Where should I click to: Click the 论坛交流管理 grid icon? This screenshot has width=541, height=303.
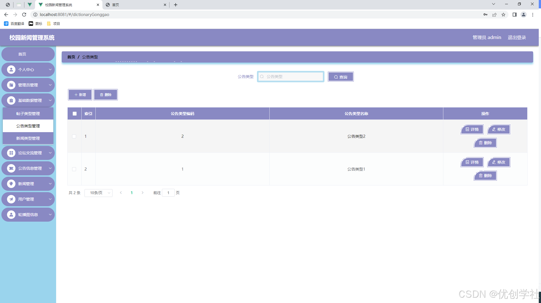pos(11,153)
